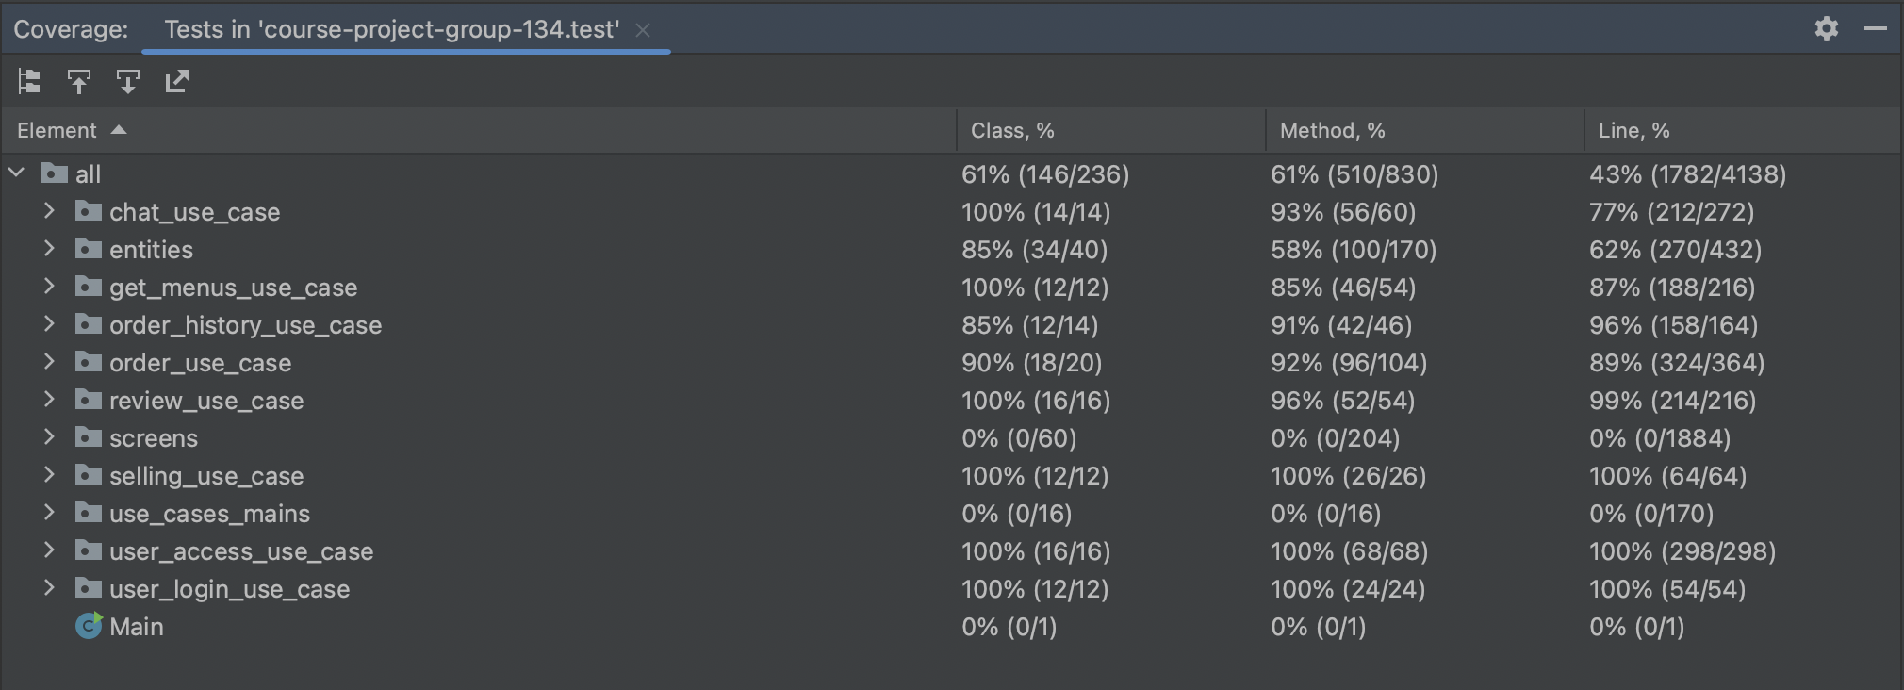Click the Flatten Packages toolbar icon
This screenshot has height=690, width=1904.
(x=29, y=82)
